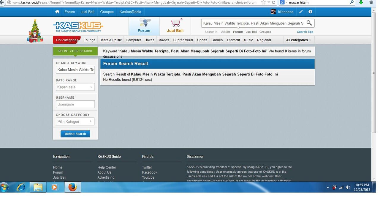Screen dimensions: 380x214
Task: Search in All Site option
Action: [x=226, y=32]
